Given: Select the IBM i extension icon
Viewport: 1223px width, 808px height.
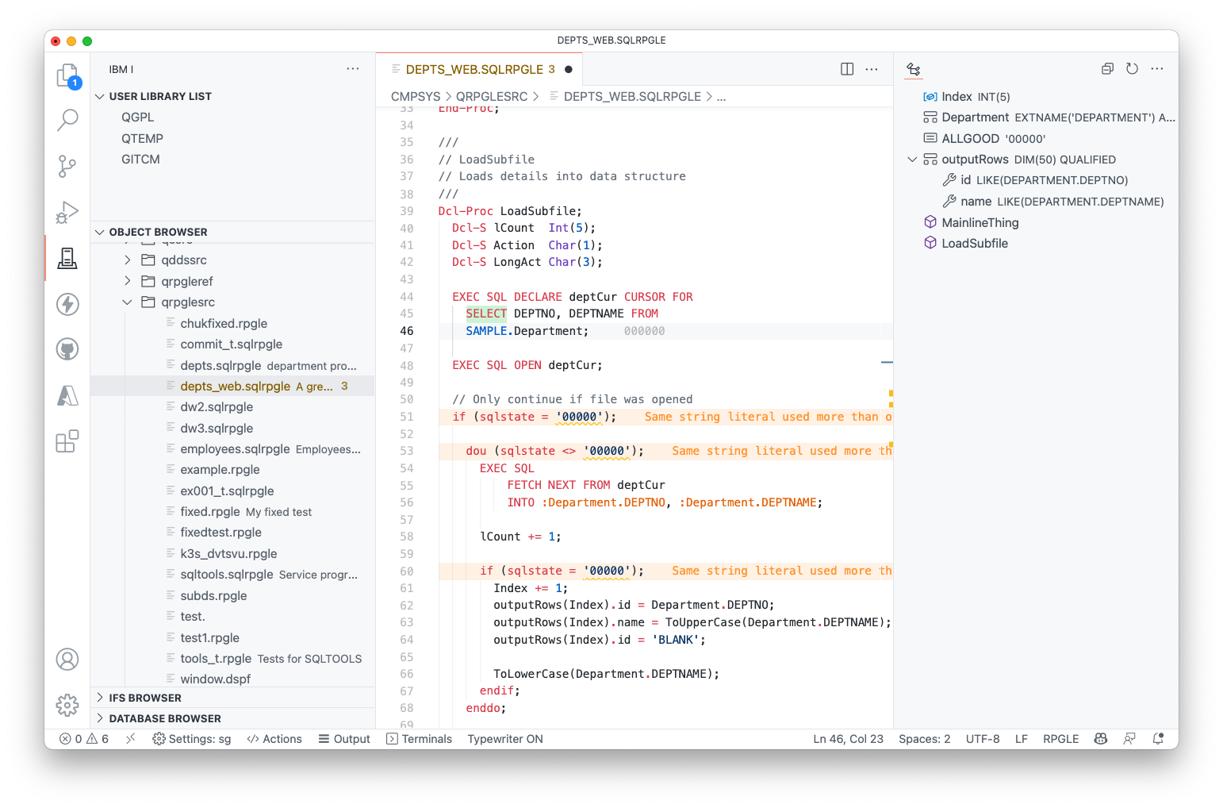Looking at the screenshot, I should (67, 258).
